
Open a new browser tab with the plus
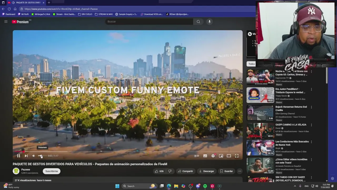49,3
